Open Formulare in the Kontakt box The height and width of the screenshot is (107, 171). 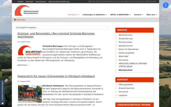click(x=123, y=92)
